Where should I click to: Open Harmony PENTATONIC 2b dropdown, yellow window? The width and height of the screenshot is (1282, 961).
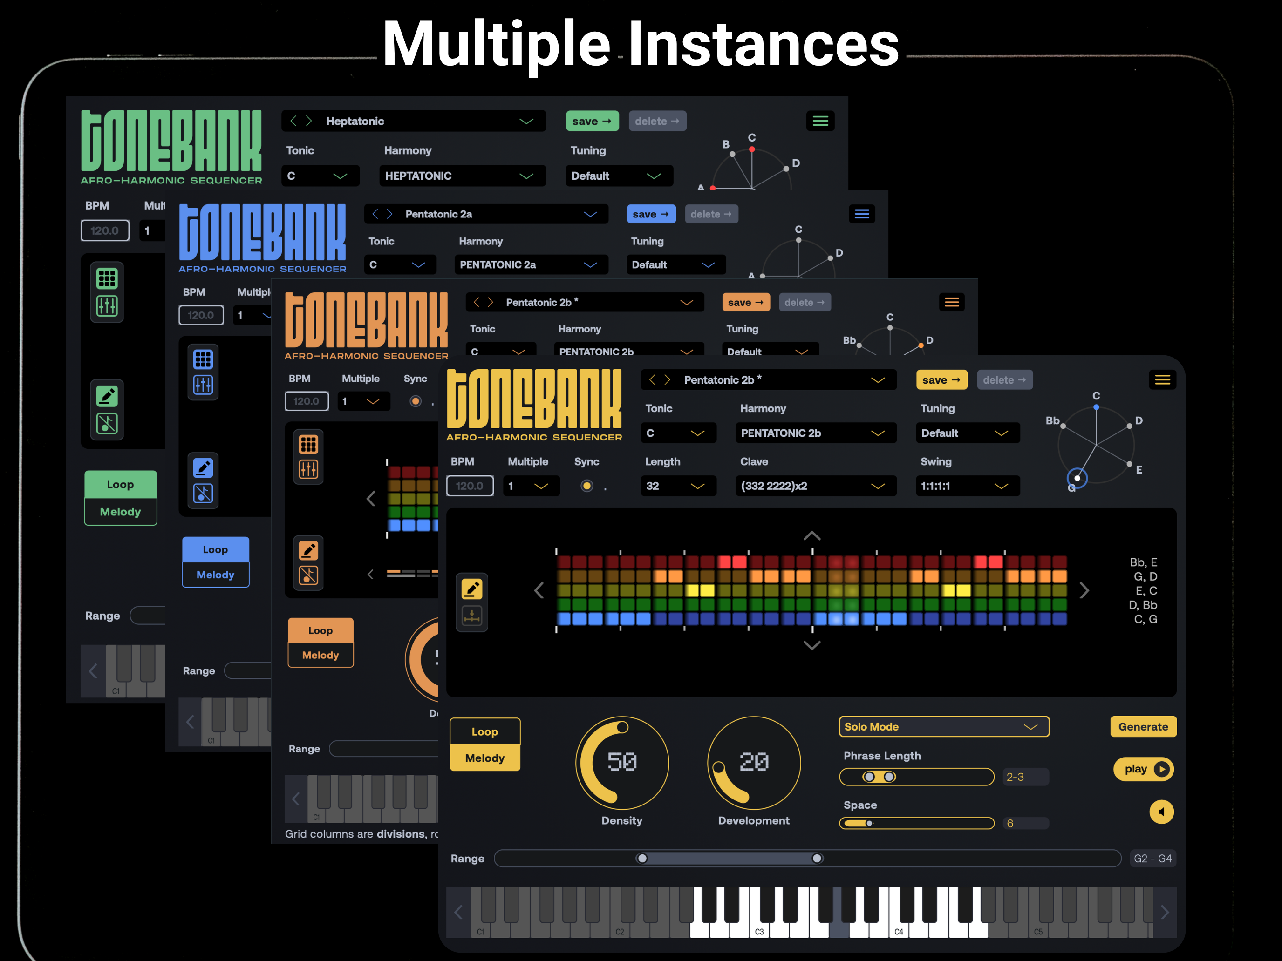click(815, 433)
